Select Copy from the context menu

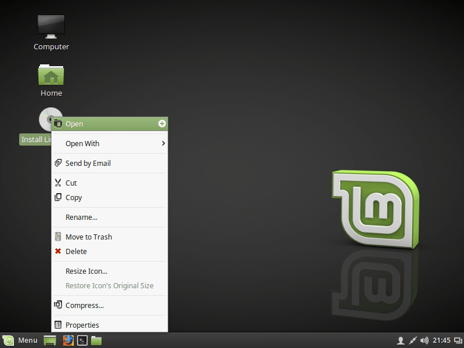tap(110, 197)
